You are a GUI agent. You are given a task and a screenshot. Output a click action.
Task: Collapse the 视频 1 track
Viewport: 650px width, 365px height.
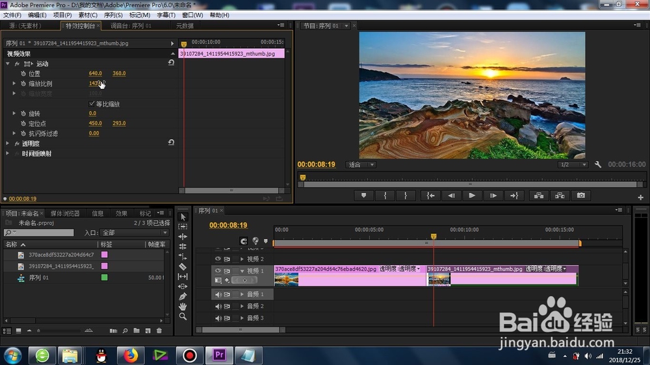coord(242,271)
